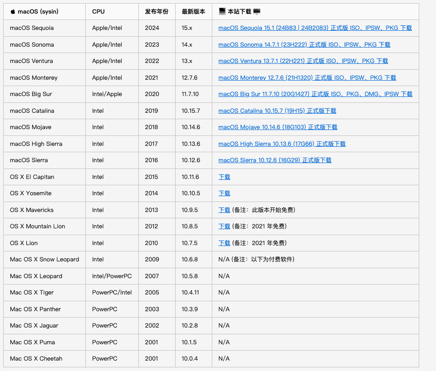Click the "PowerPC/Intel" CPU cell
The height and width of the screenshot is (371, 436).
(112, 293)
